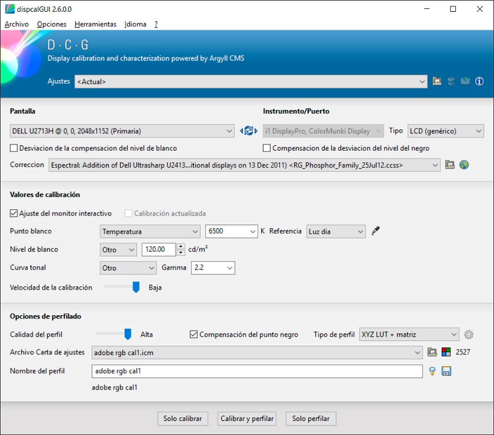Click the Calibrar y perfilar button
494x435 pixels.
coord(247,419)
